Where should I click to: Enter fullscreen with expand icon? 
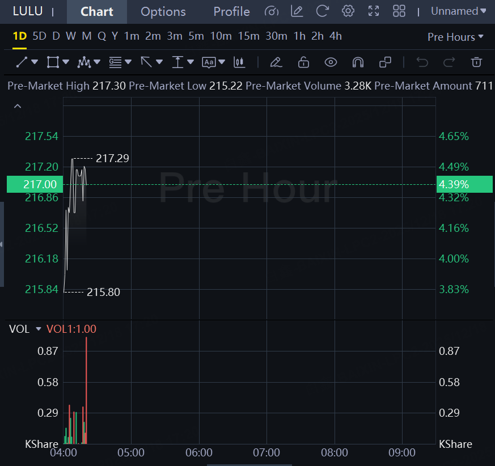[374, 11]
